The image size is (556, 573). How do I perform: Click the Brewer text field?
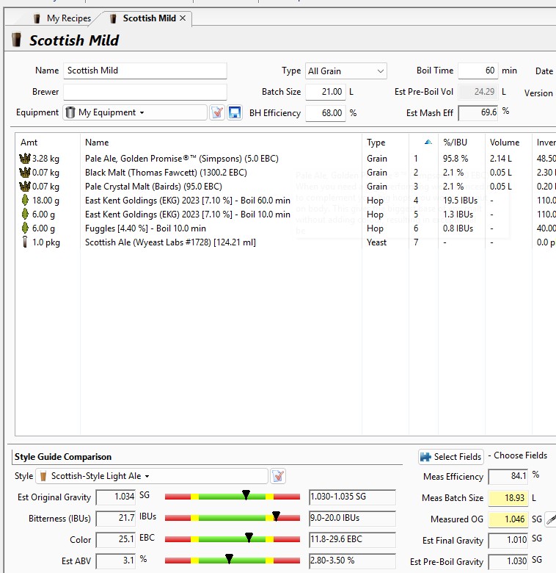(145, 93)
